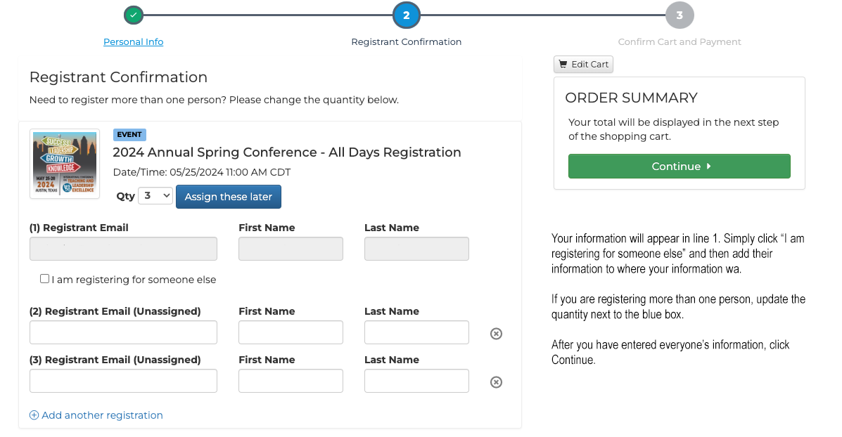Remove registrant 3 with the circled X icon
The width and height of the screenshot is (842, 437).
496,381
